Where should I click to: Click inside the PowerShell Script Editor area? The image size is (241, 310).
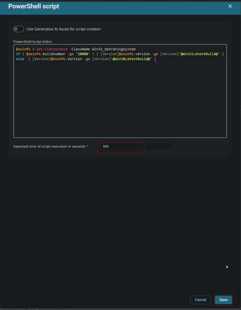pyautogui.click(x=120, y=91)
